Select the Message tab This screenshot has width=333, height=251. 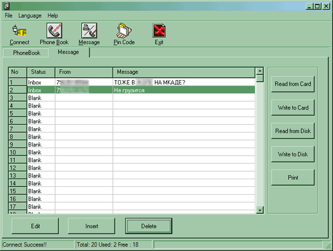click(69, 52)
